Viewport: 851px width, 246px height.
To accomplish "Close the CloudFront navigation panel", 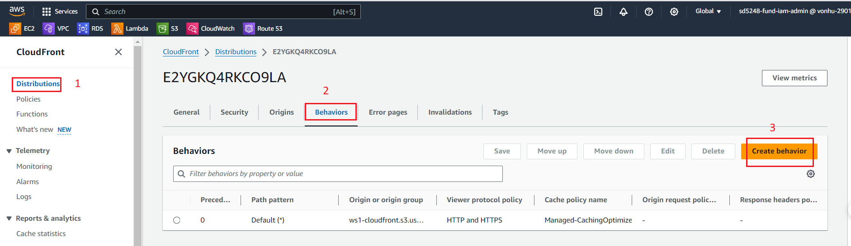I will (x=118, y=52).
